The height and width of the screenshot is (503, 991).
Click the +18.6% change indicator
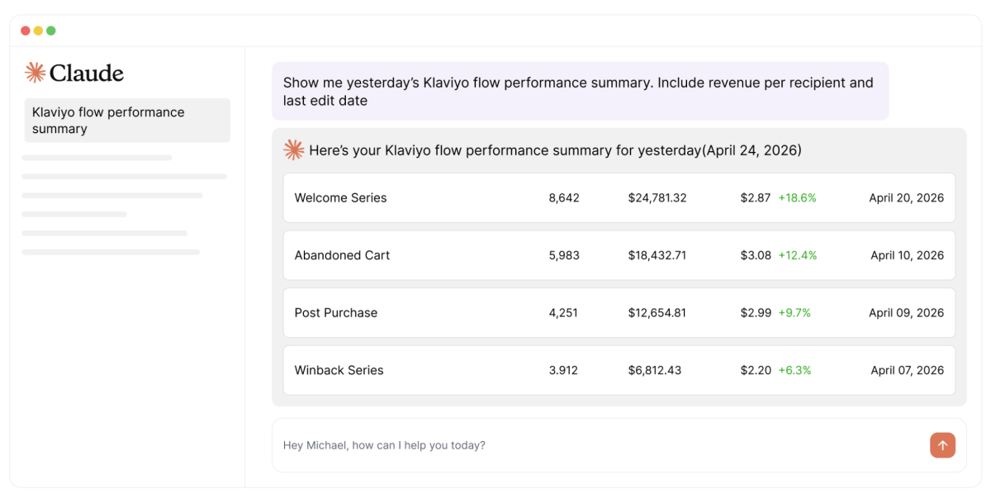point(797,197)
